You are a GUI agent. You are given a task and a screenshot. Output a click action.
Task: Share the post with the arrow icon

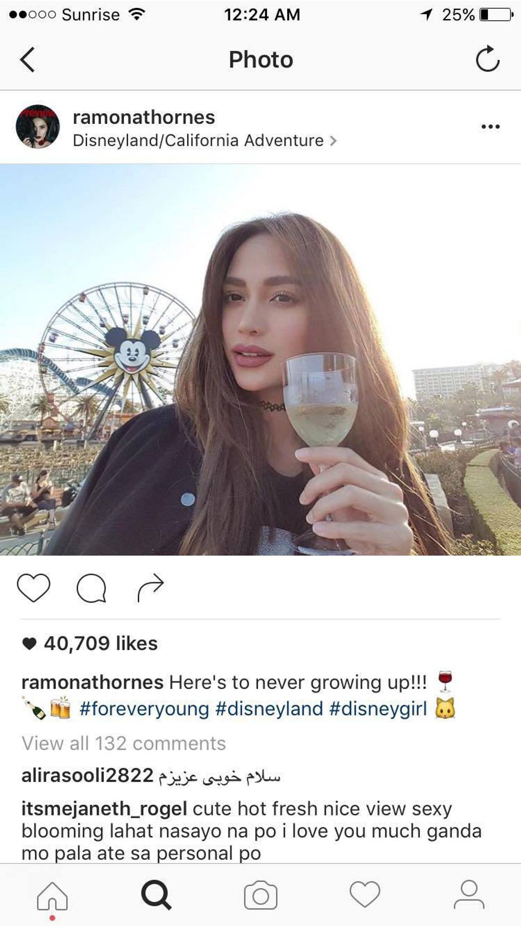click(x=150, y=588)
